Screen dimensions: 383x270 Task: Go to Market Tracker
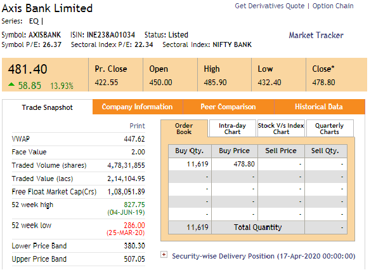pos(316,35)
